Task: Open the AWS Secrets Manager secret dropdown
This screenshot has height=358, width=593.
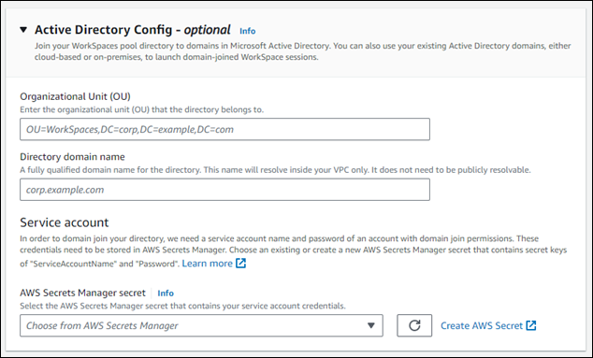Action: click(x=201, y=325)
